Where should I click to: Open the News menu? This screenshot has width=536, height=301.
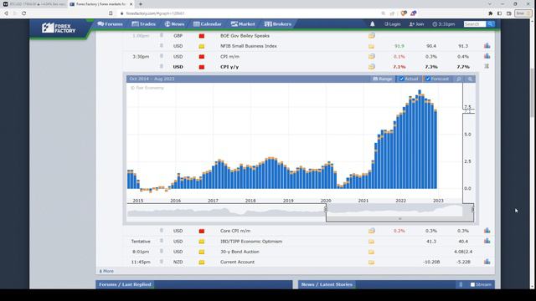click(x=174, y=24)
